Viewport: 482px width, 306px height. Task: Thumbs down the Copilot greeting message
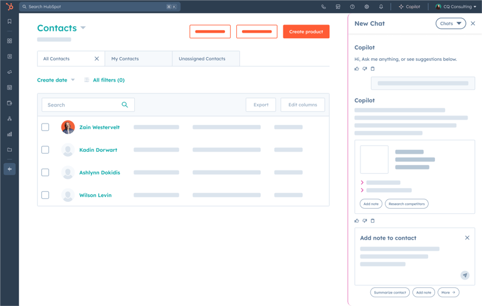tap(365, 68)
